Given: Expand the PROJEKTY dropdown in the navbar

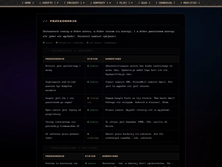Looking at the screenshot, I should click(74, 3).
